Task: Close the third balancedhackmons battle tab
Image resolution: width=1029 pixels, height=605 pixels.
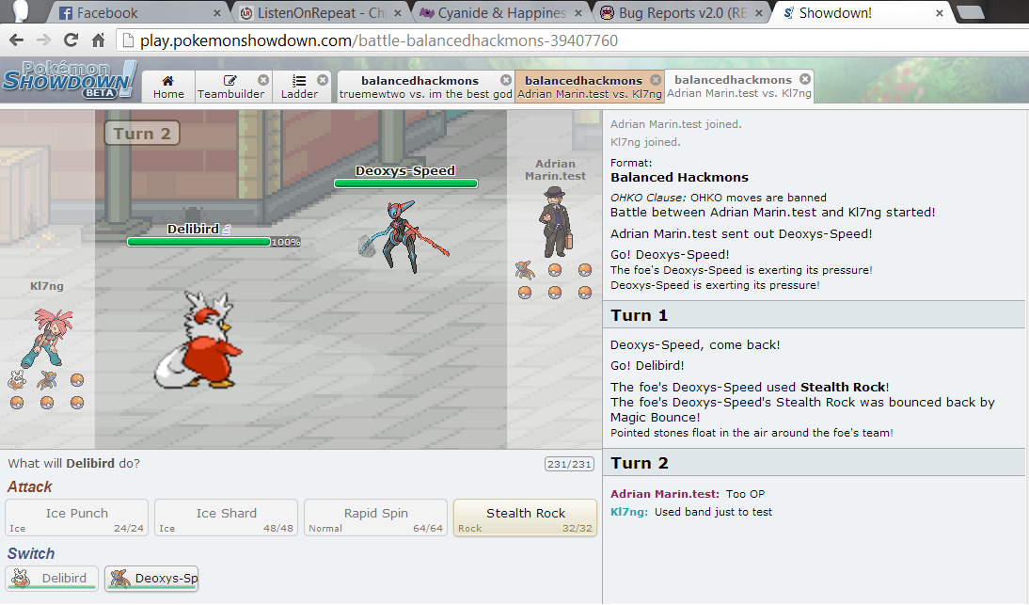Action: click(x=805, y=79)
